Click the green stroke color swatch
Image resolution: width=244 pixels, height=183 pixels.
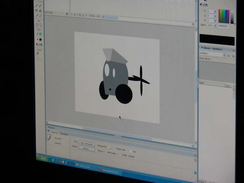coord(40,34)
